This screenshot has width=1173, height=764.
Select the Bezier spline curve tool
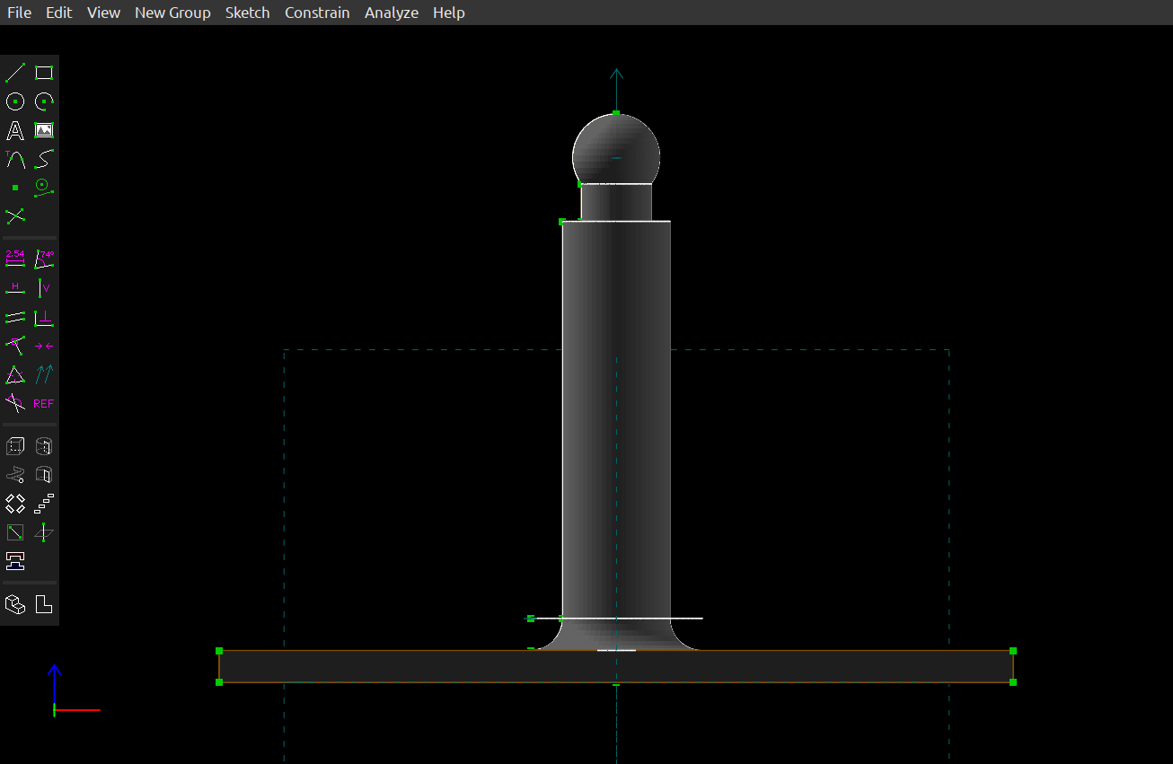[x=44, y=160]
